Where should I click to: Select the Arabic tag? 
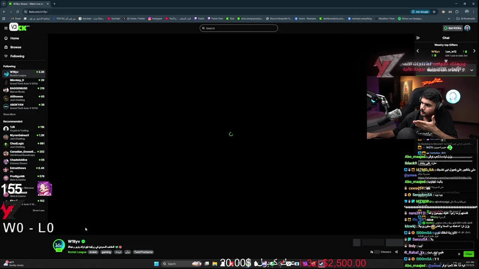tap(93, 252)
